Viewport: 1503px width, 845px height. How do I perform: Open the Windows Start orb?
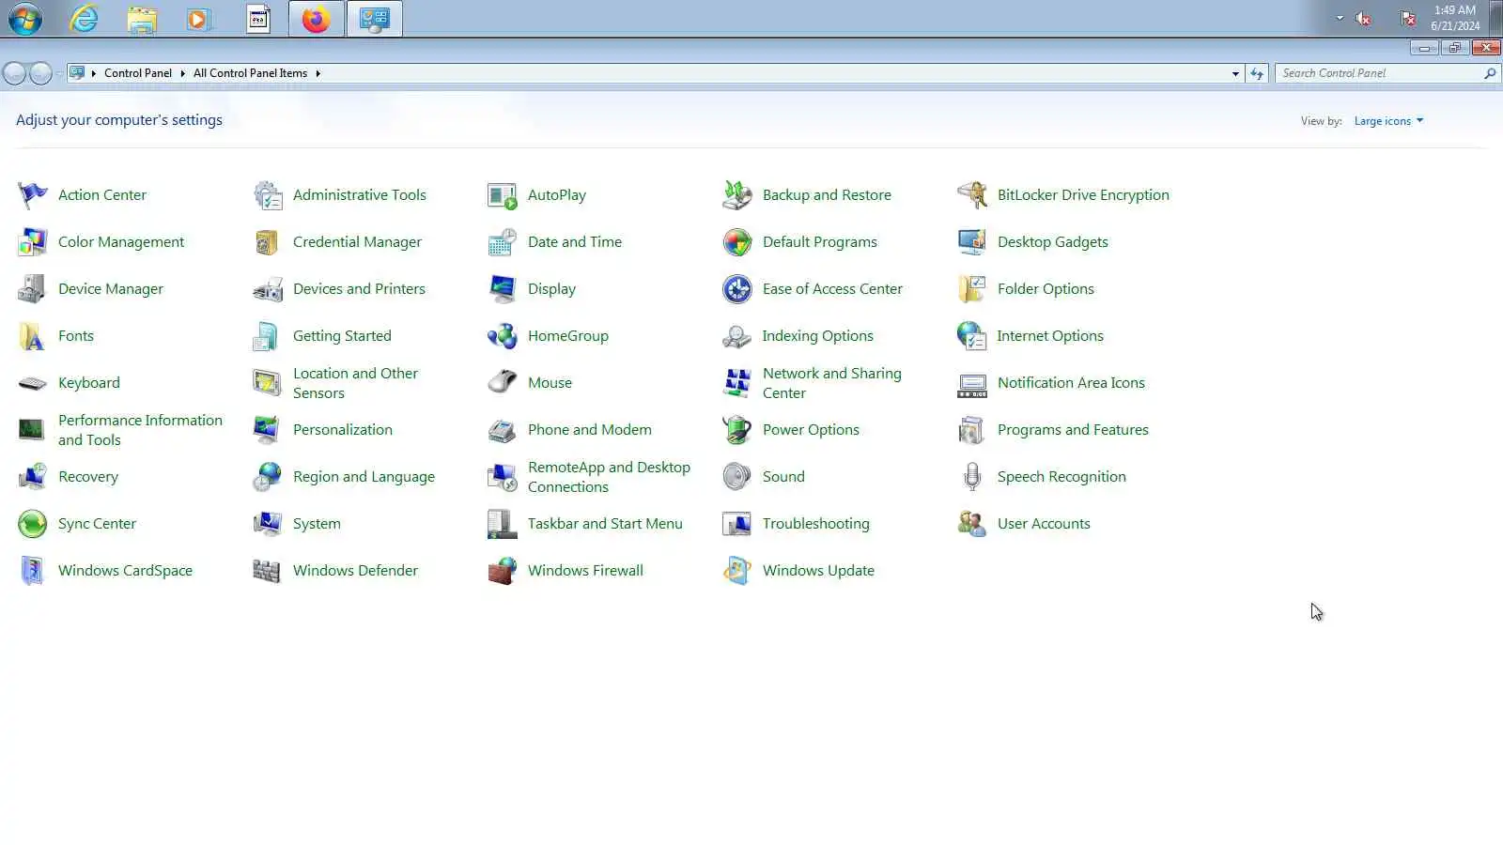tap(25, 19)
